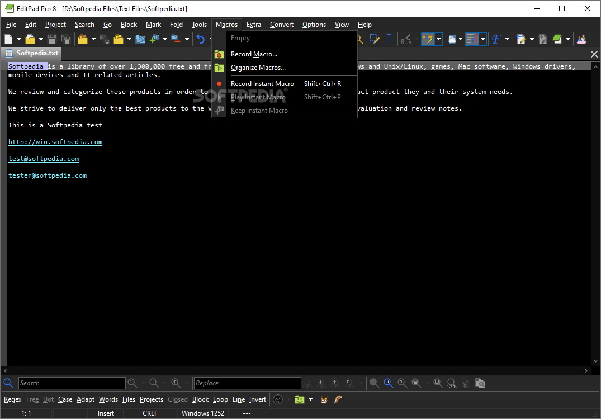The image size is (601, 419).
Task: Toggle the Regex search option
Action: pos(13,399)
